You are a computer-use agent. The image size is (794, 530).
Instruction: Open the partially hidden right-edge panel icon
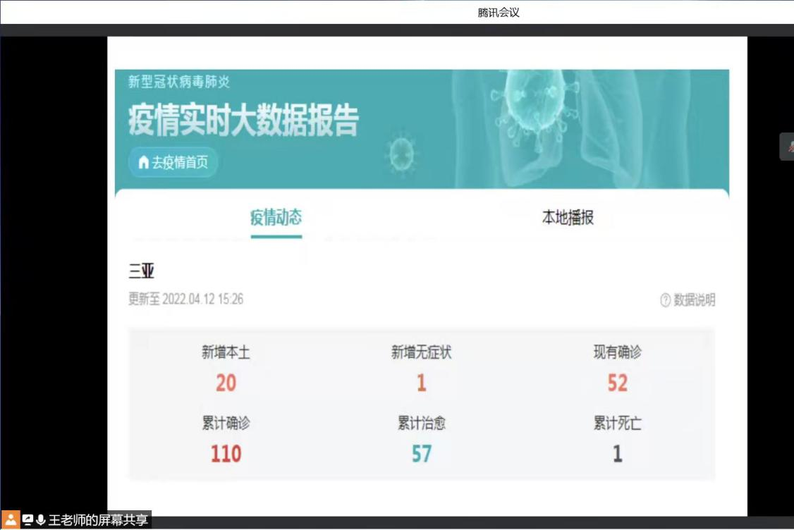[788, 147]
